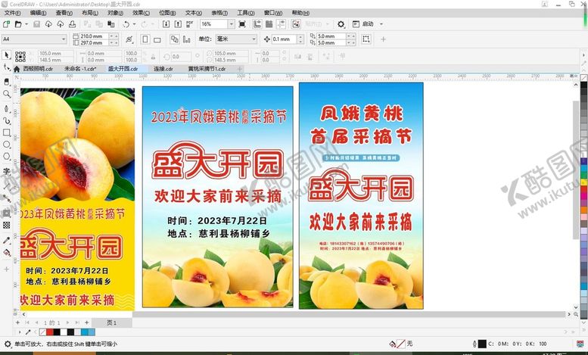Toggle treat all objects as filled
This screenshot has height=355, width=588.
[x=366, y=39]
